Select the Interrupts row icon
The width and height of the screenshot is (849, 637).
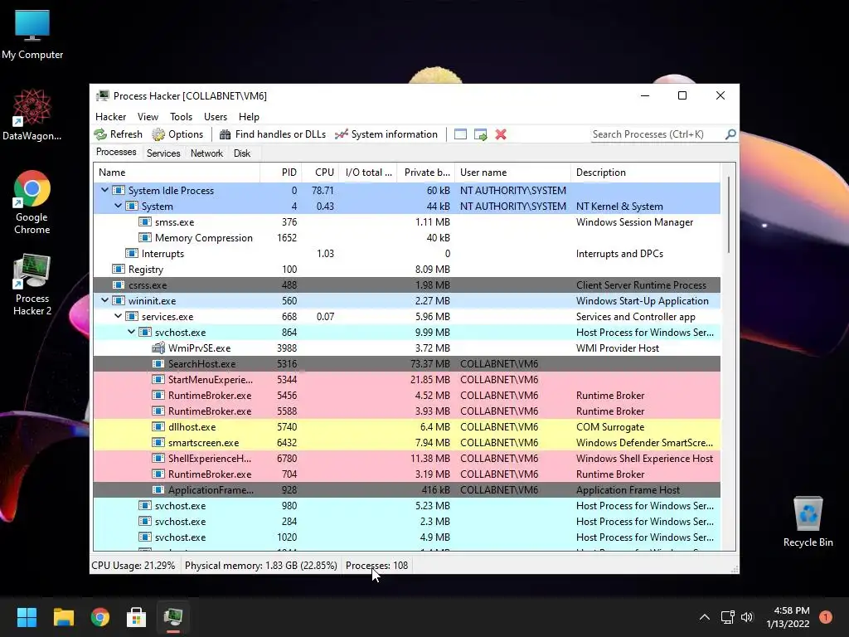[x=132, y=253]
